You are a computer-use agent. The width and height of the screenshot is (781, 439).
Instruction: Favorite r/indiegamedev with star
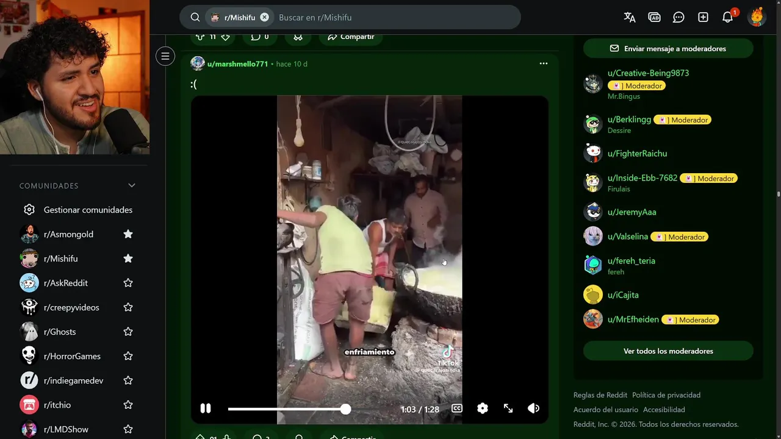[128, 380]
